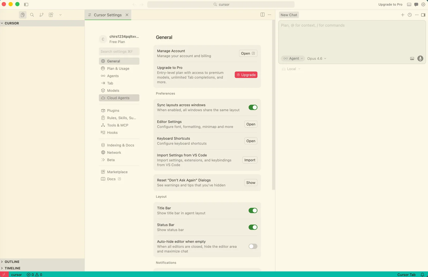Toggle primary sidebar icon in title bar
This screenshot has width=428, height=277.
coord(26,5)
